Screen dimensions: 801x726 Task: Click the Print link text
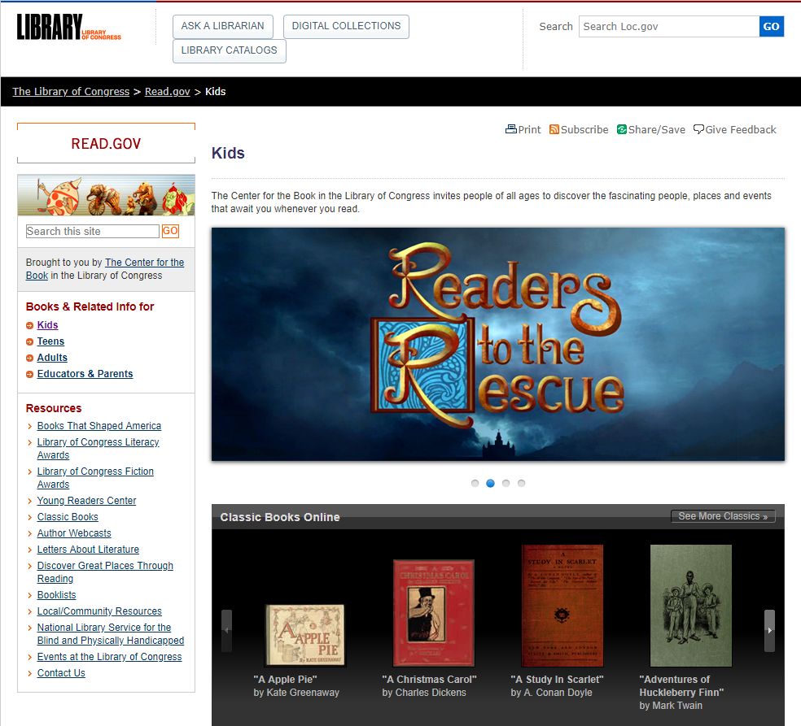pyautogui.click(x=529, y=129)
